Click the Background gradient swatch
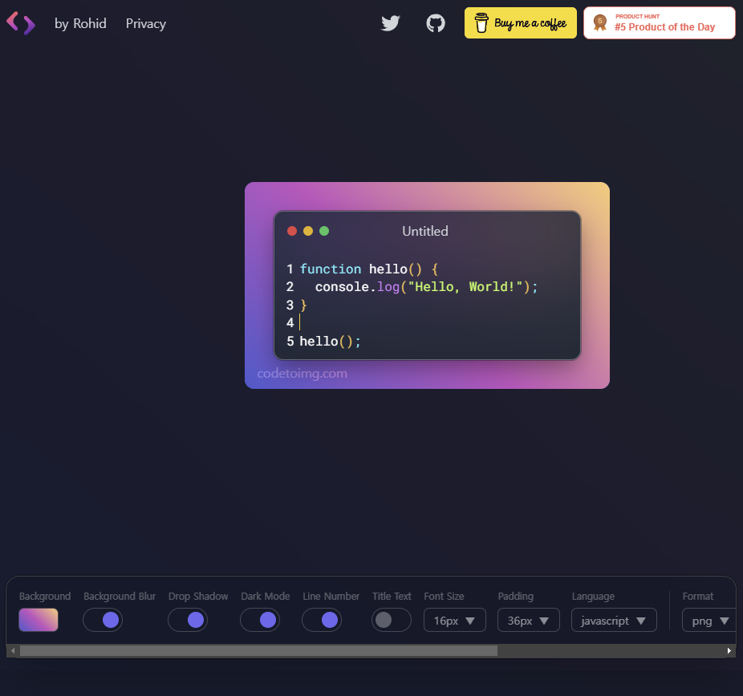Screen dimensions: 743x696 point(38,620)
